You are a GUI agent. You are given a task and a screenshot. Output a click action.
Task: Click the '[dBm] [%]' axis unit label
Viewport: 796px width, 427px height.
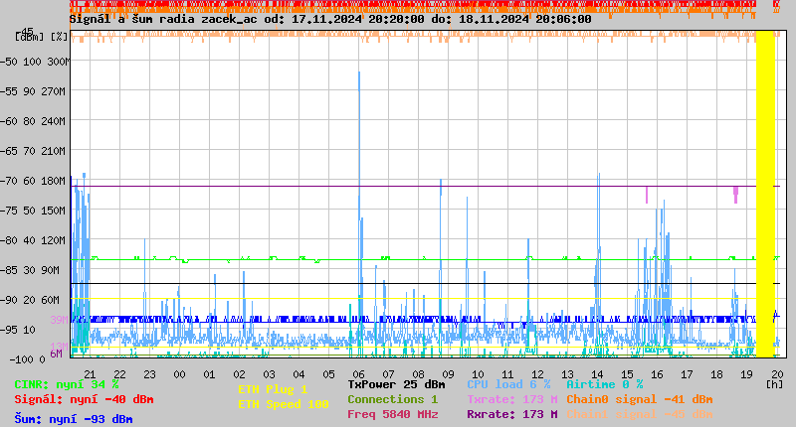(x=42, y=37)
